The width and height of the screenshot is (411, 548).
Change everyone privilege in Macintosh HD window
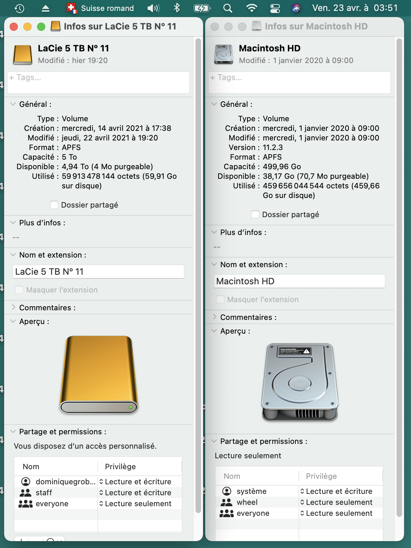coord(337,513)
